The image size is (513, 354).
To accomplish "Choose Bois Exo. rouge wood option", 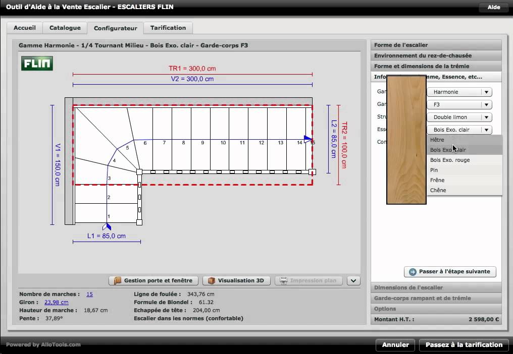I will point(464,160).
